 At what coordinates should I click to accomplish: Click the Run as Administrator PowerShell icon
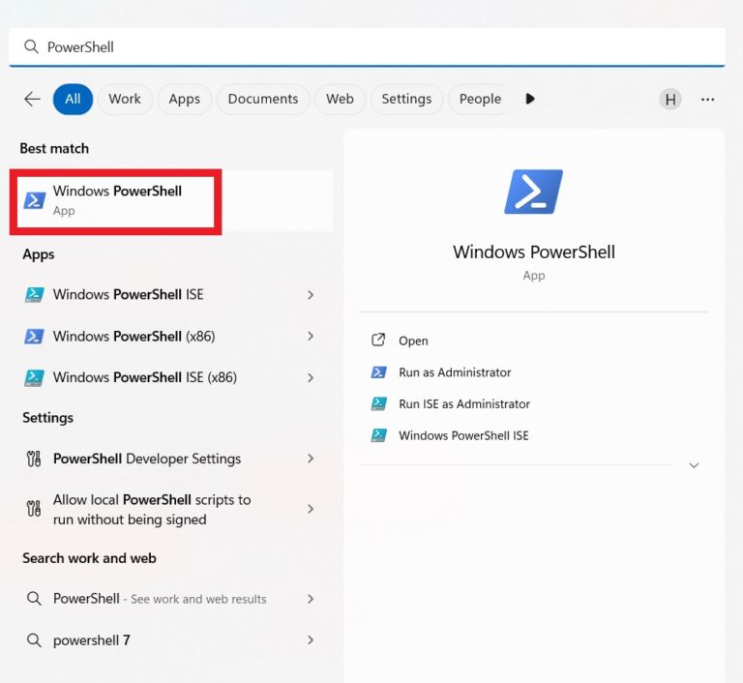tap(378, 372)
